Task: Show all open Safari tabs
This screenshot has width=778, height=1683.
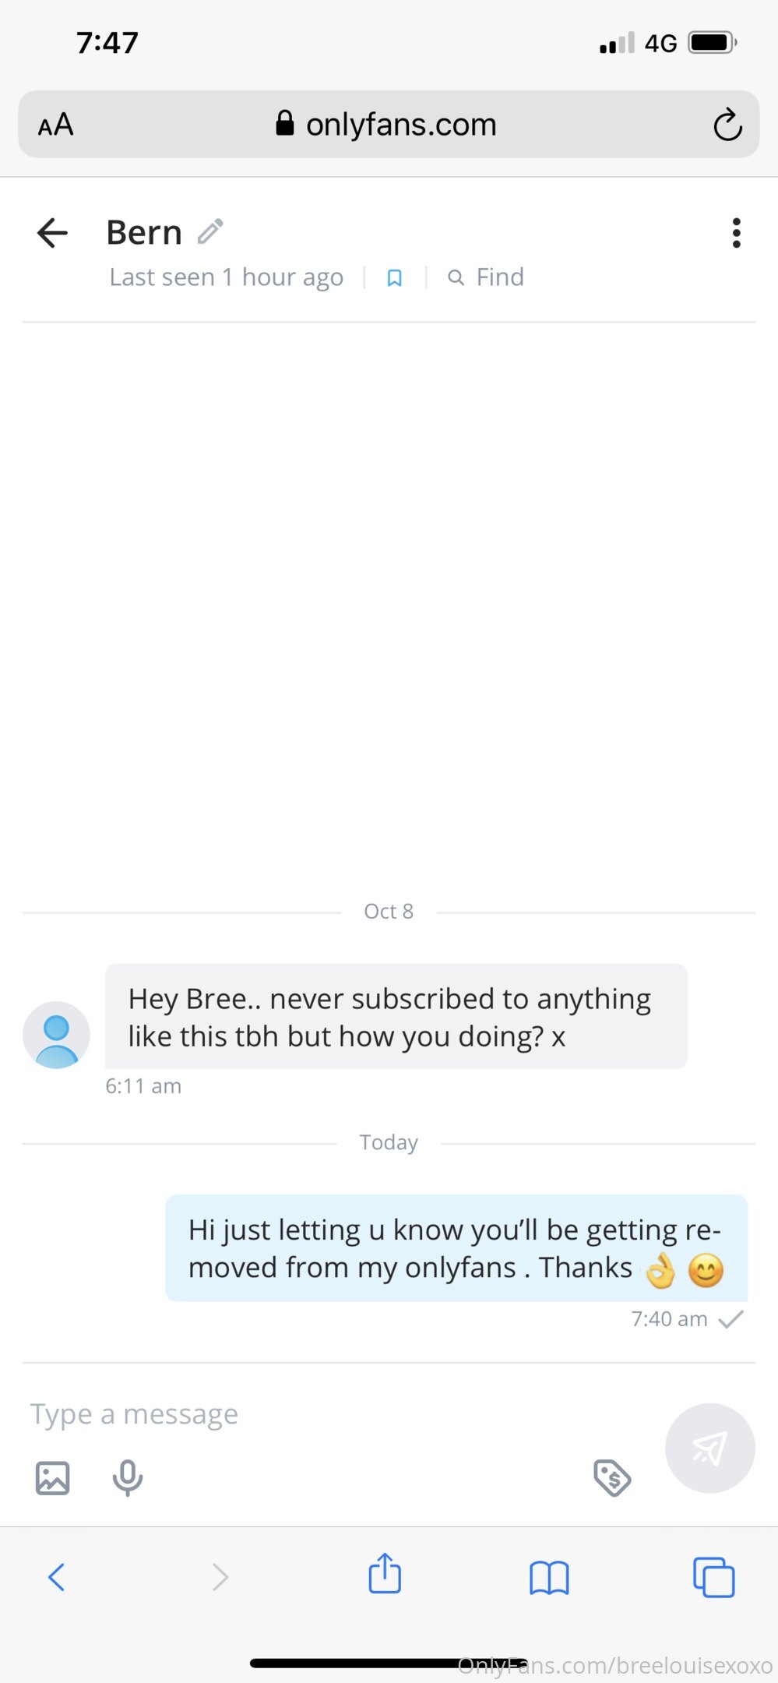Action: pos(713,1577)
